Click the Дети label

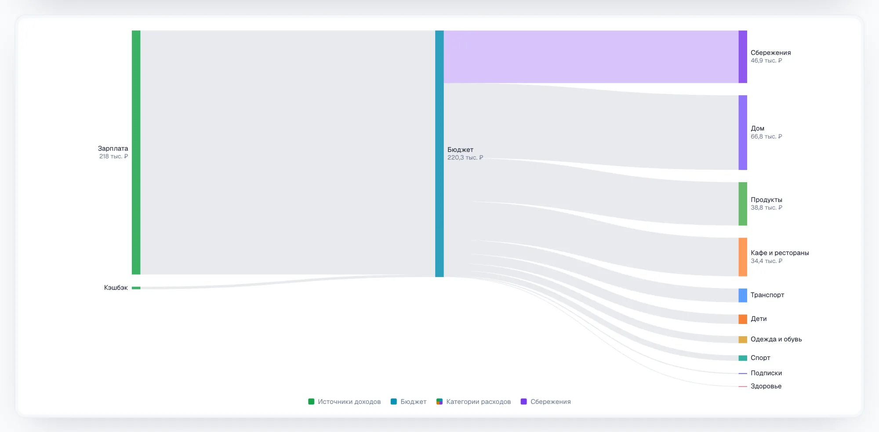point(759,319)
